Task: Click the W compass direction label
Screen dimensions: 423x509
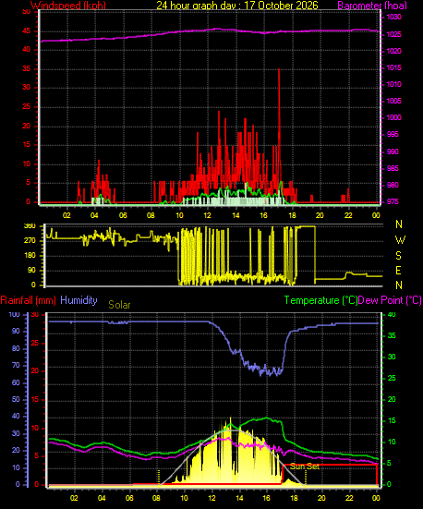Action: pyautogui.click(x=400, y=240)
